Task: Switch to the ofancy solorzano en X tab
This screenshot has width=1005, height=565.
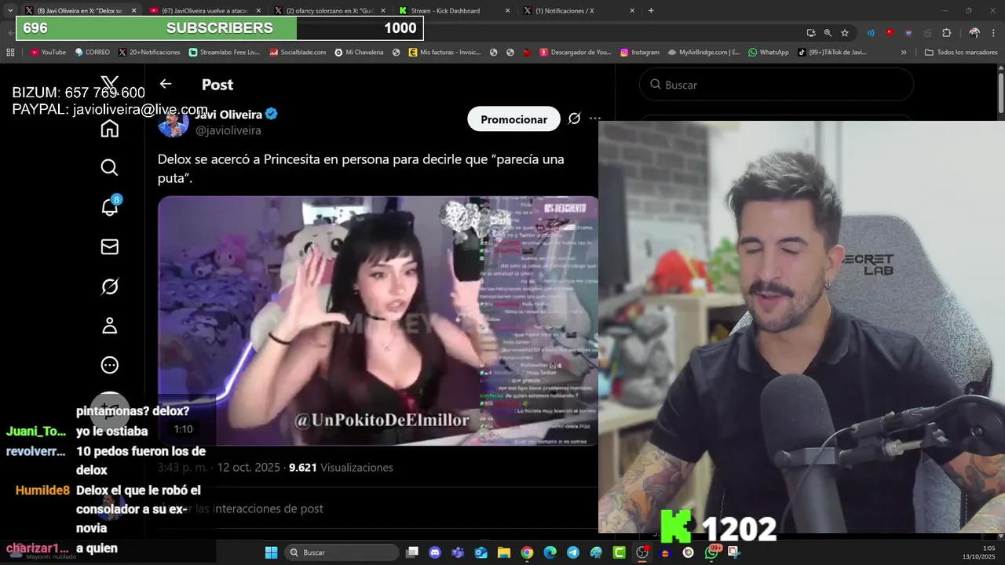Action: 330,11
